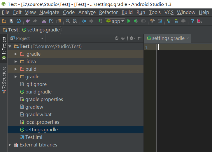Open the Android Device Monitor icon
Viewport: 212px width, 152px height.
pyautogui.click(x=199, y=21)
